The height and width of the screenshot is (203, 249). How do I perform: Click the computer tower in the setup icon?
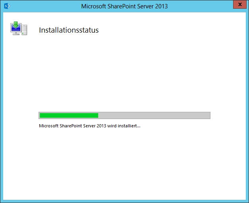tap(24, 30)
